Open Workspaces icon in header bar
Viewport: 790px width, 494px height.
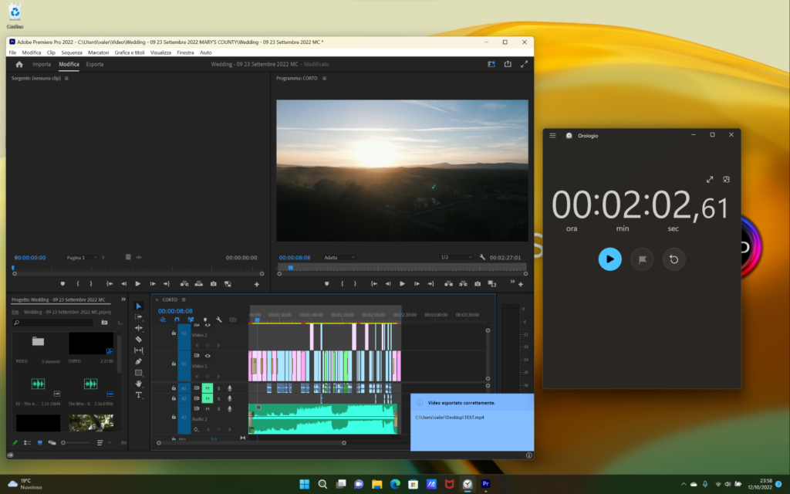(x=491, y=64)
